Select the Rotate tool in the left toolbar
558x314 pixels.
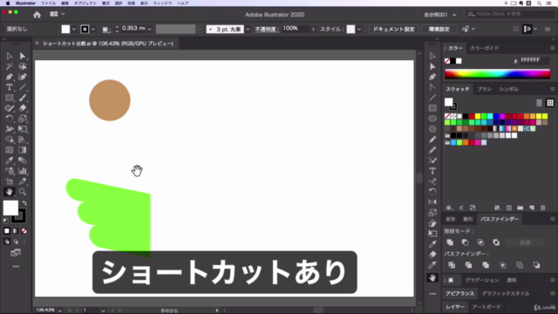tap(10, 119)
